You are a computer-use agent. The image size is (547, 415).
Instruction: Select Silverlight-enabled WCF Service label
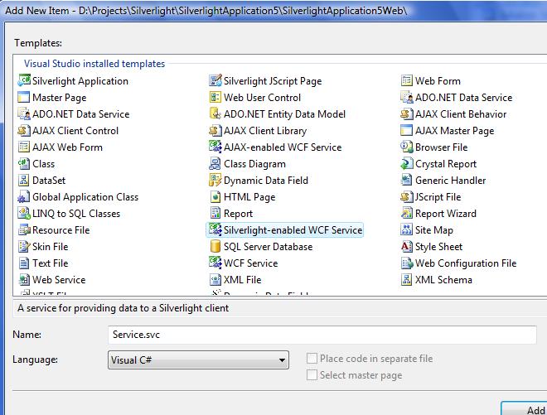pos(293,230)
